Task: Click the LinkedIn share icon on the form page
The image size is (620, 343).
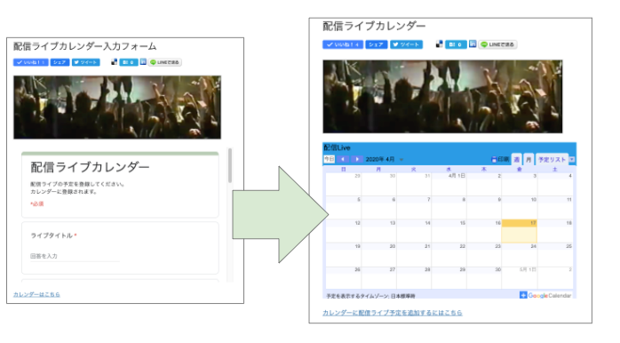Action: point(143,61)
